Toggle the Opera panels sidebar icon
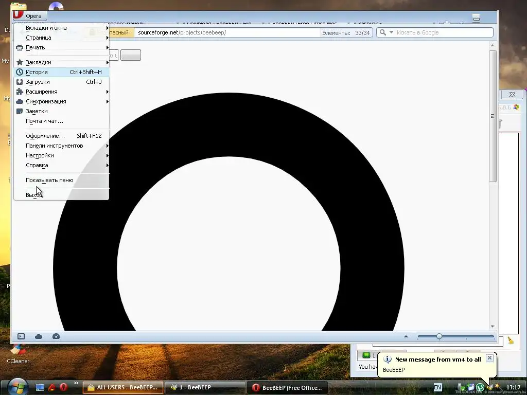This screenshot has height=395, width=527. point(21,336)
